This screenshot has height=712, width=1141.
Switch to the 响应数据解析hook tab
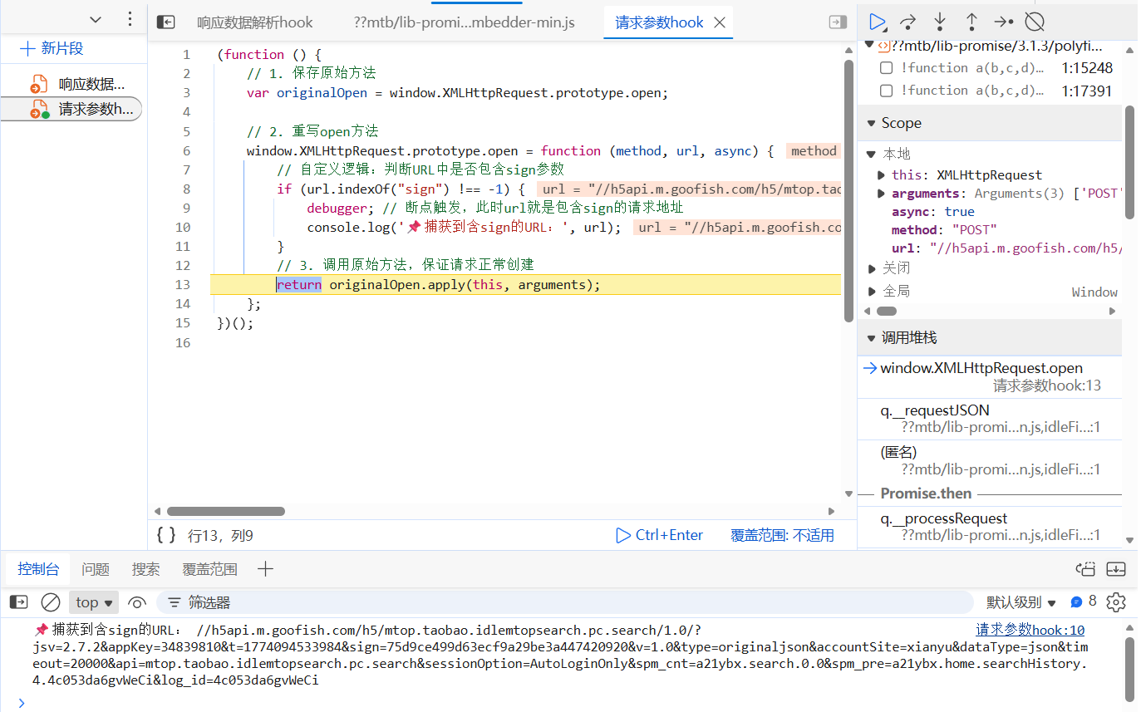click(x=254, y=22)
